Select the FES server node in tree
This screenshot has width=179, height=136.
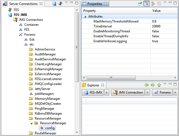[x=16, y=10]
